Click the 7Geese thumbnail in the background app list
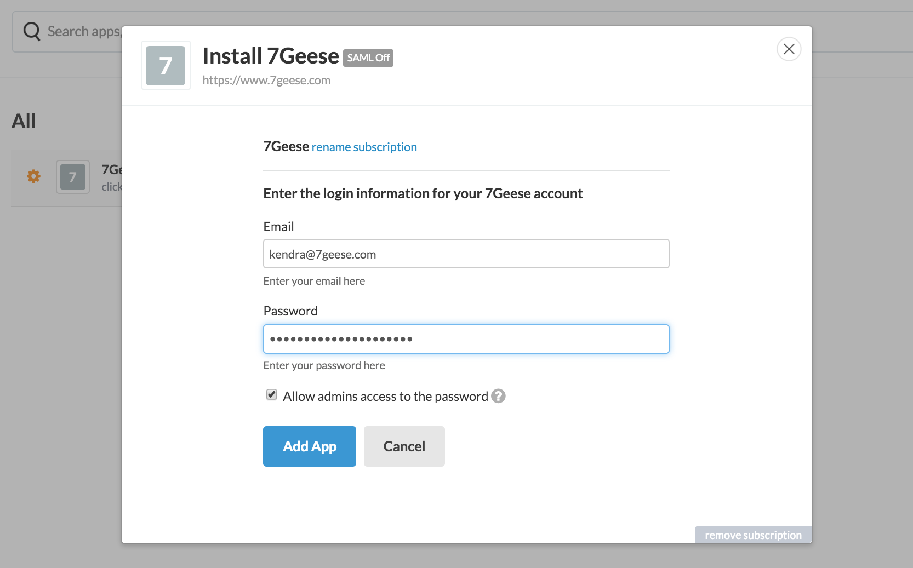Image resolution: width=913 pixels, height=568 pixels. pyautogui.click(x=73, y=177)
